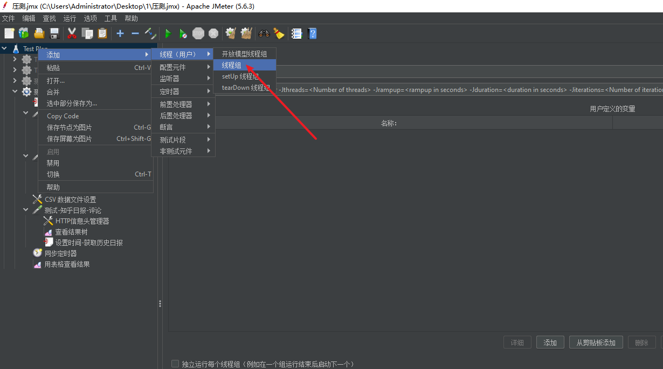Click 合并 in the context menu
Screen dimensions: 663x369
pos(95,92)
